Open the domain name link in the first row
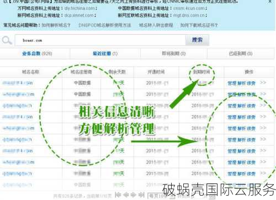Screen dimensions: 276x200 coord(18,83)
